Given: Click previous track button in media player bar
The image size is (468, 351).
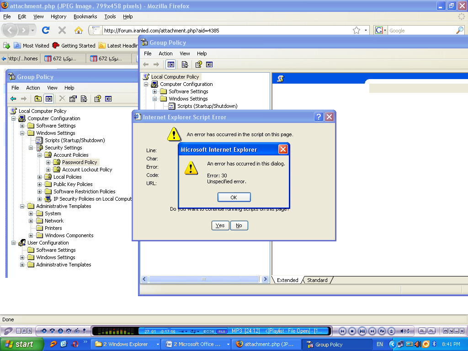Looking at the screenshot, I should coord(342,331).
